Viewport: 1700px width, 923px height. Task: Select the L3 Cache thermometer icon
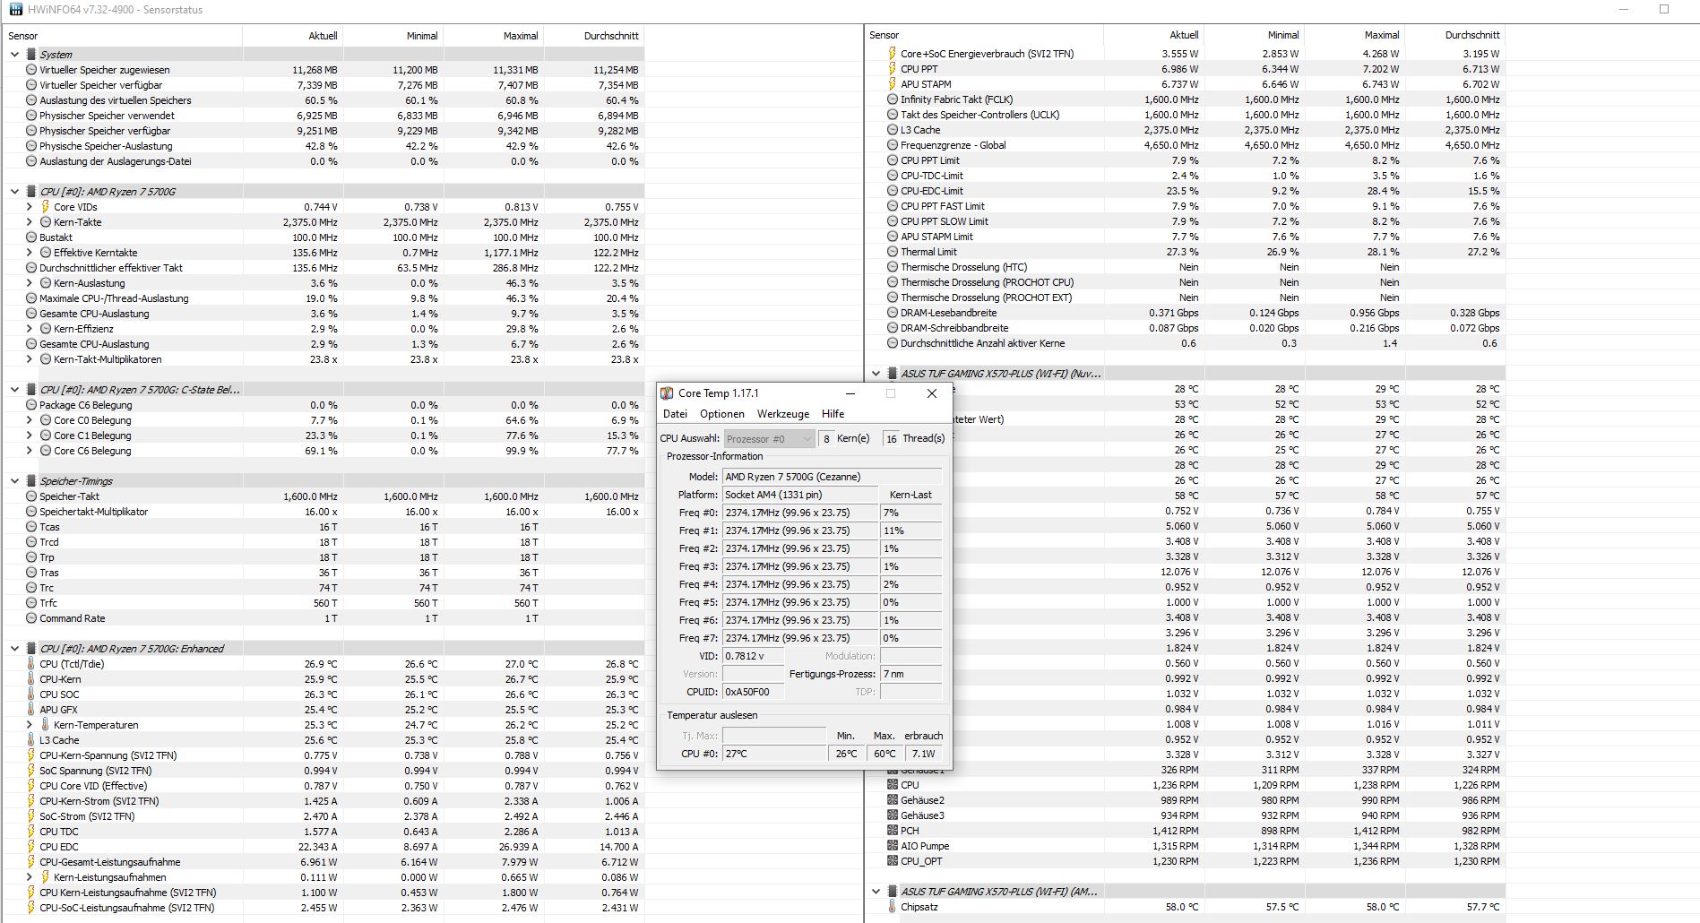[x=31, y=740]
